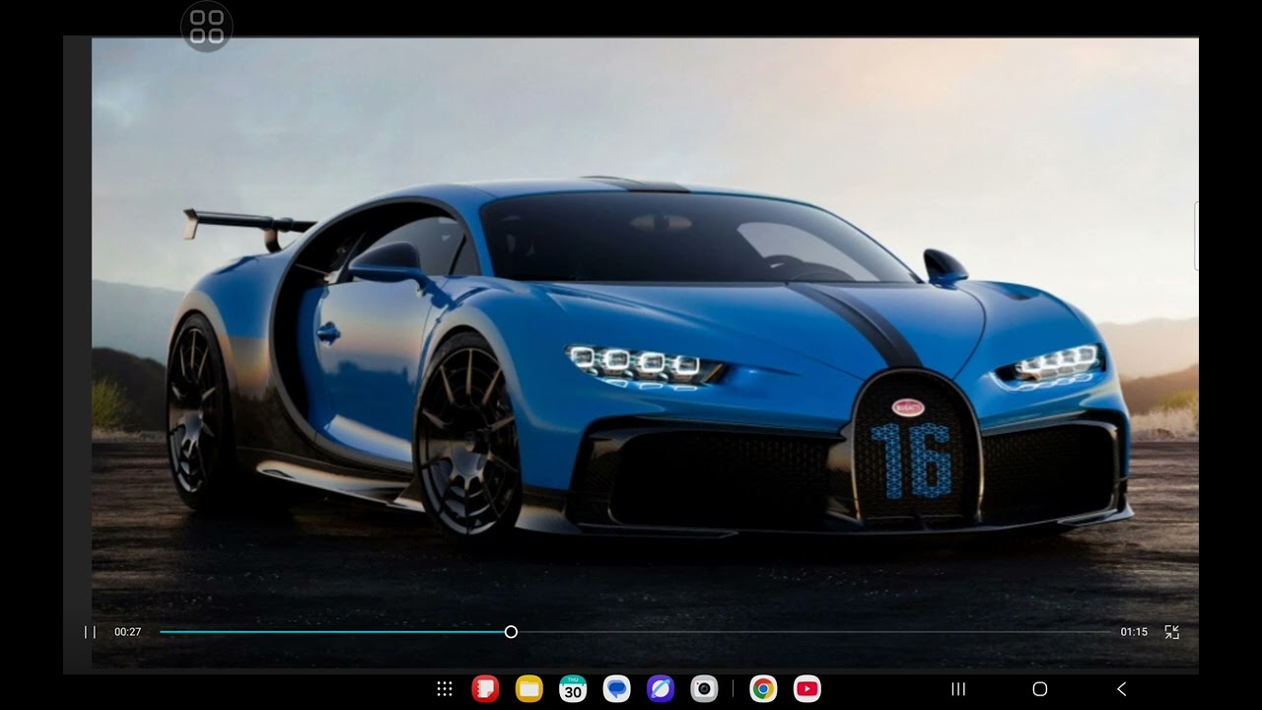Tap the Back navigation arrow

point(1121,689)
